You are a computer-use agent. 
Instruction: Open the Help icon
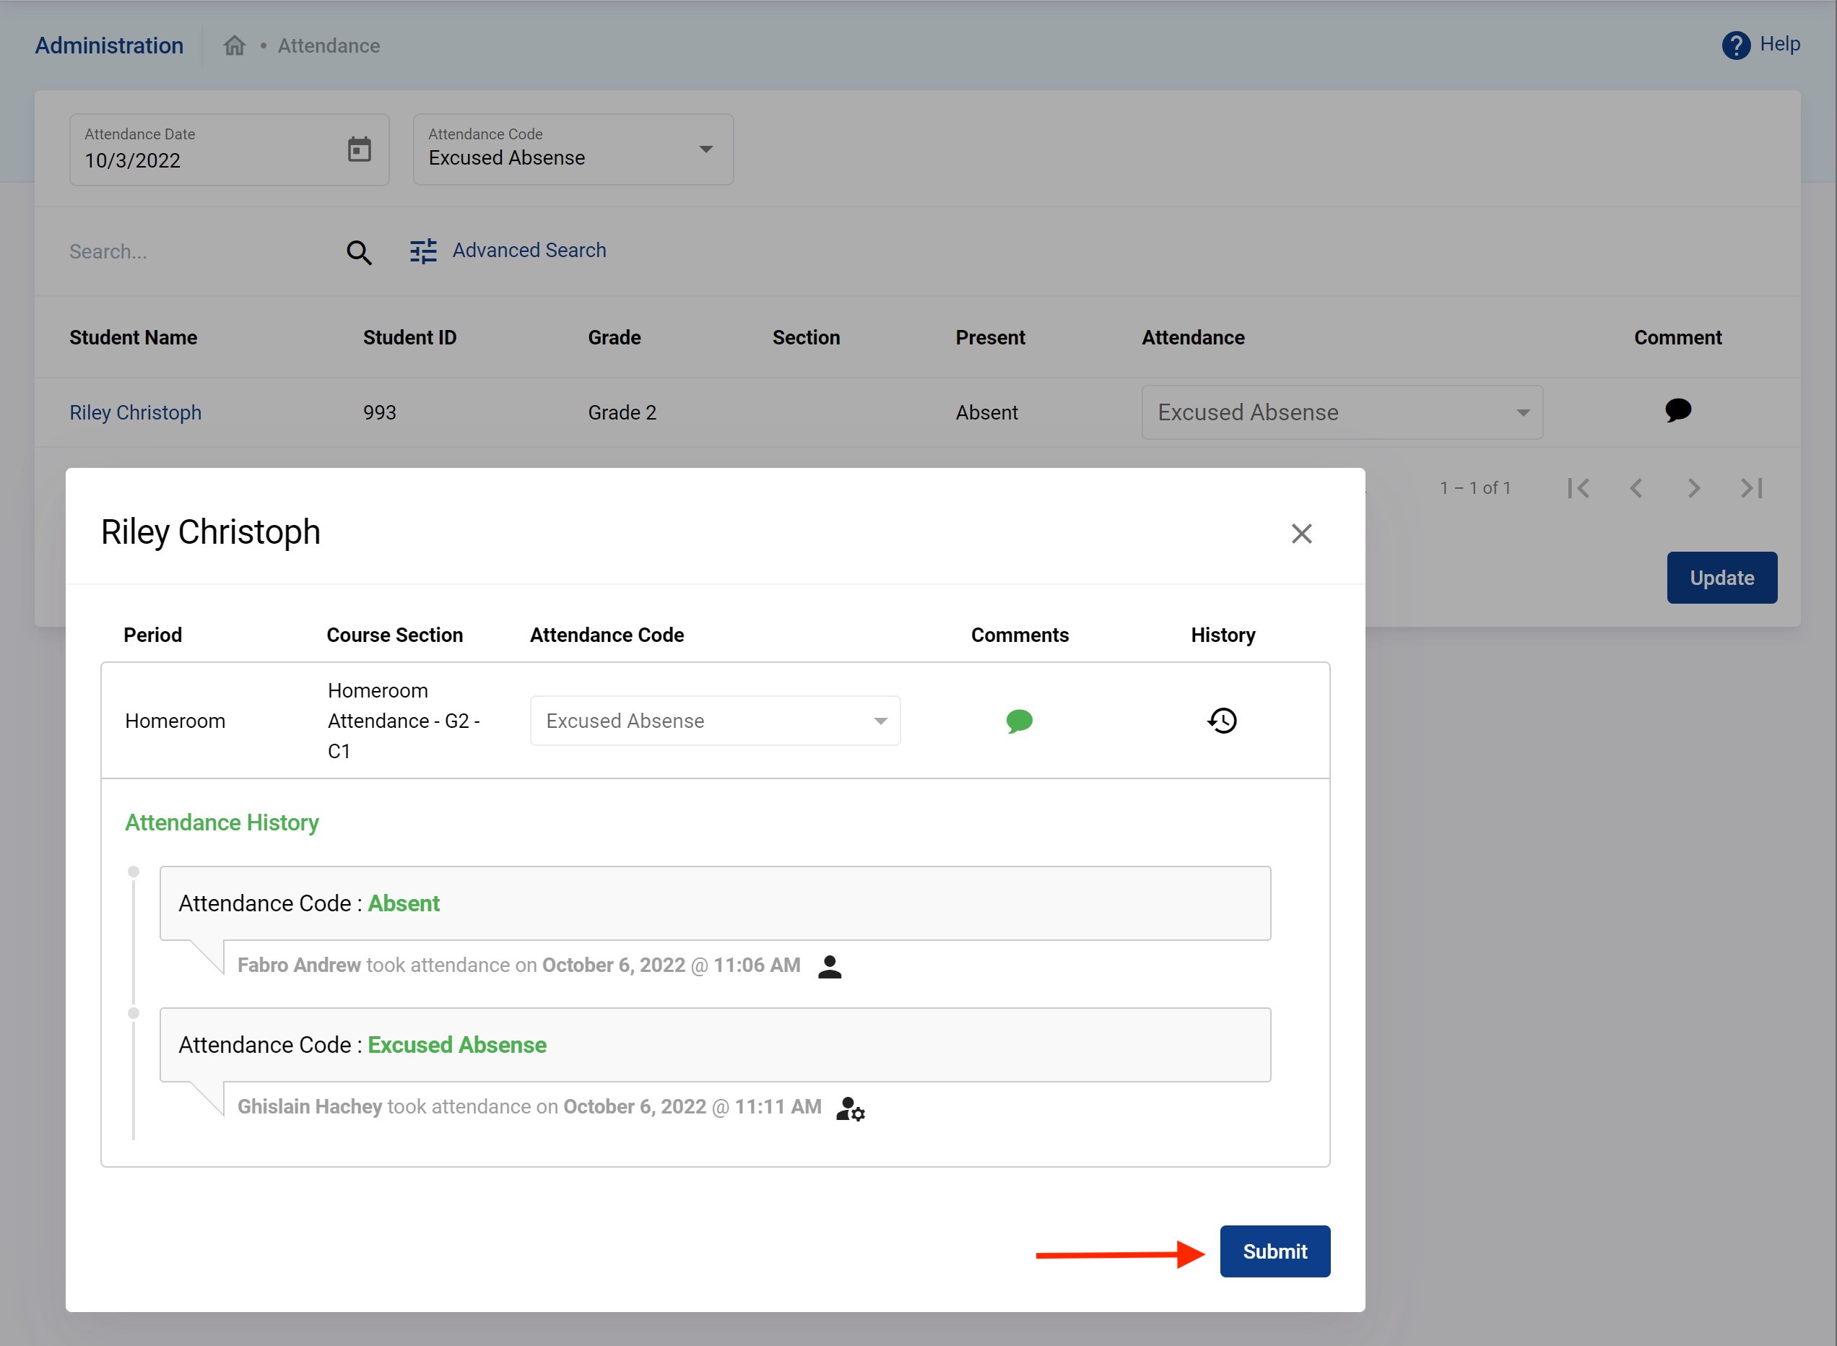coord(1735,45)
